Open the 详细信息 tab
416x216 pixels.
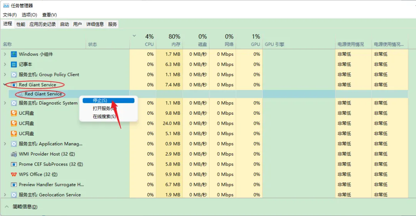95,24
